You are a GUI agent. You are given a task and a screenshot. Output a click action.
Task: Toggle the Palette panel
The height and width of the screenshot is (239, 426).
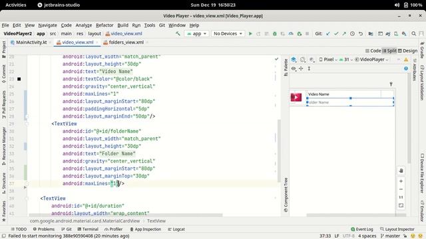[286, 67]
